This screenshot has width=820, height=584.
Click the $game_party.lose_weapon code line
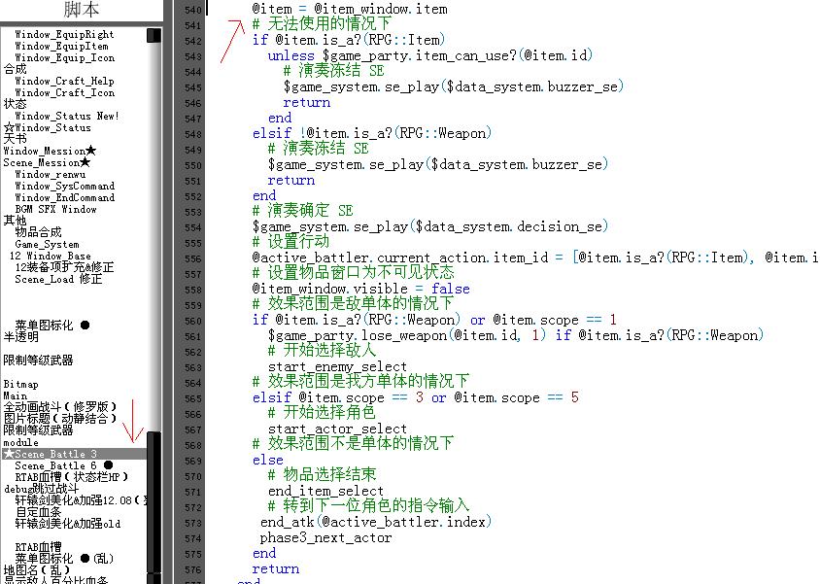pyautogui.click(x=516, y=335)
